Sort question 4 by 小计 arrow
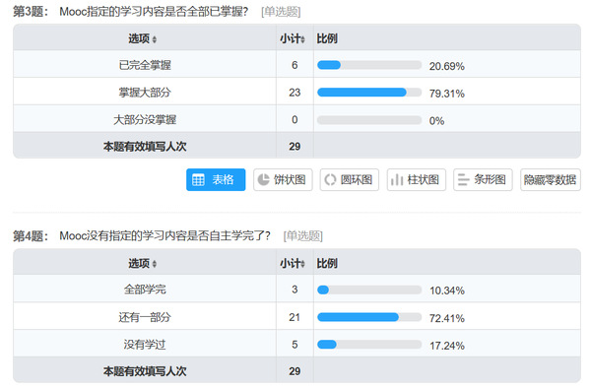The width and height of the screenshot is (590, 388). pyautogui.click(x=303, y=264)
